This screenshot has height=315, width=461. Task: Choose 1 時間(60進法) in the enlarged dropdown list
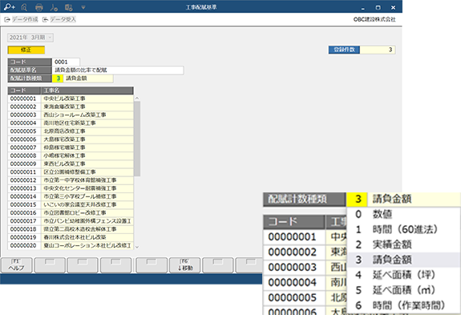403,229
